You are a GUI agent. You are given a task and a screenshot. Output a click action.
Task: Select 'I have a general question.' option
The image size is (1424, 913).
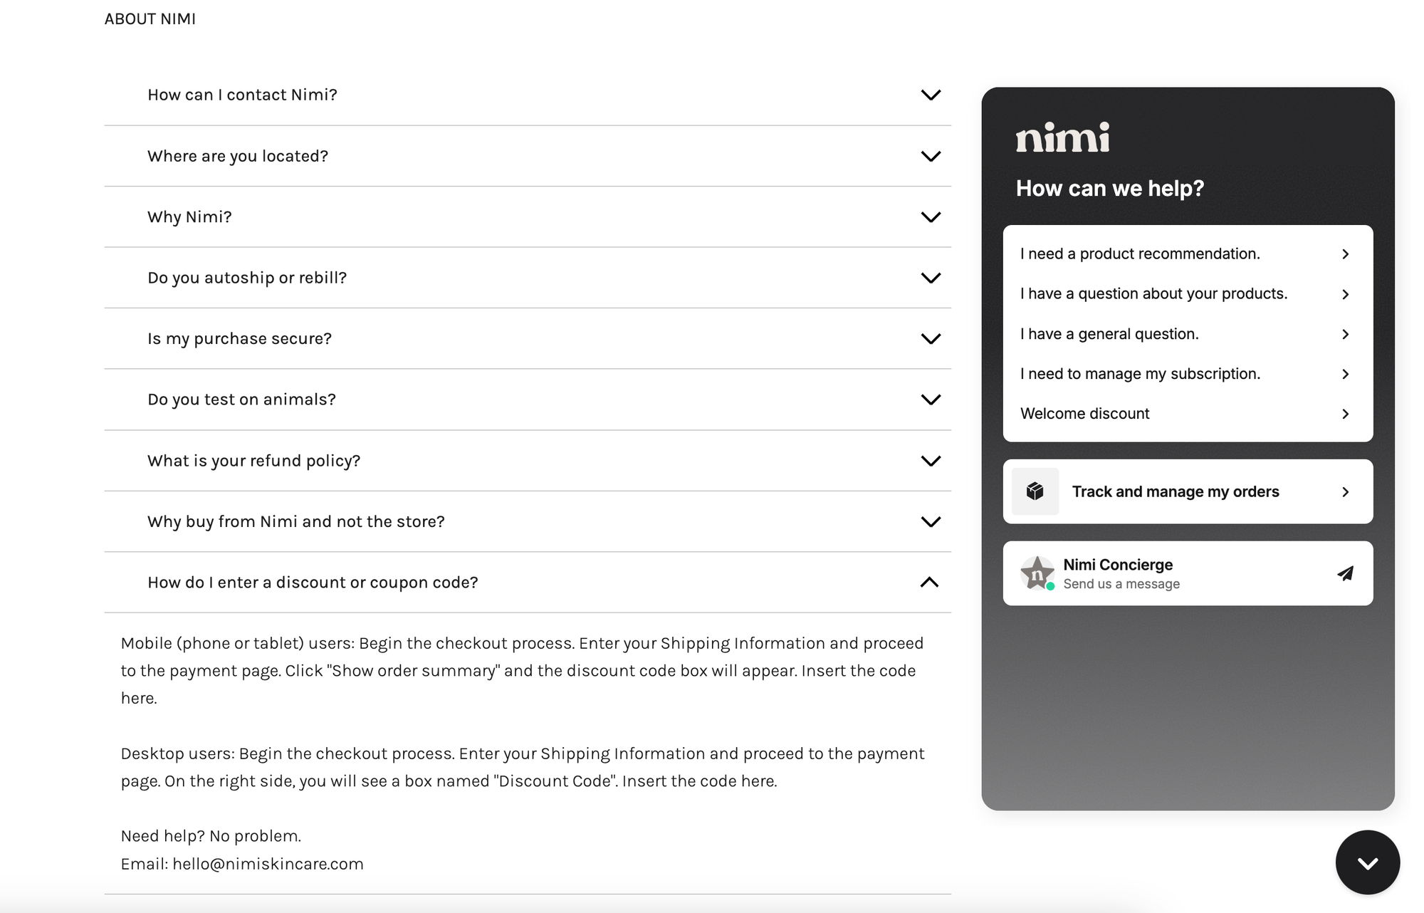[1109, 334]
